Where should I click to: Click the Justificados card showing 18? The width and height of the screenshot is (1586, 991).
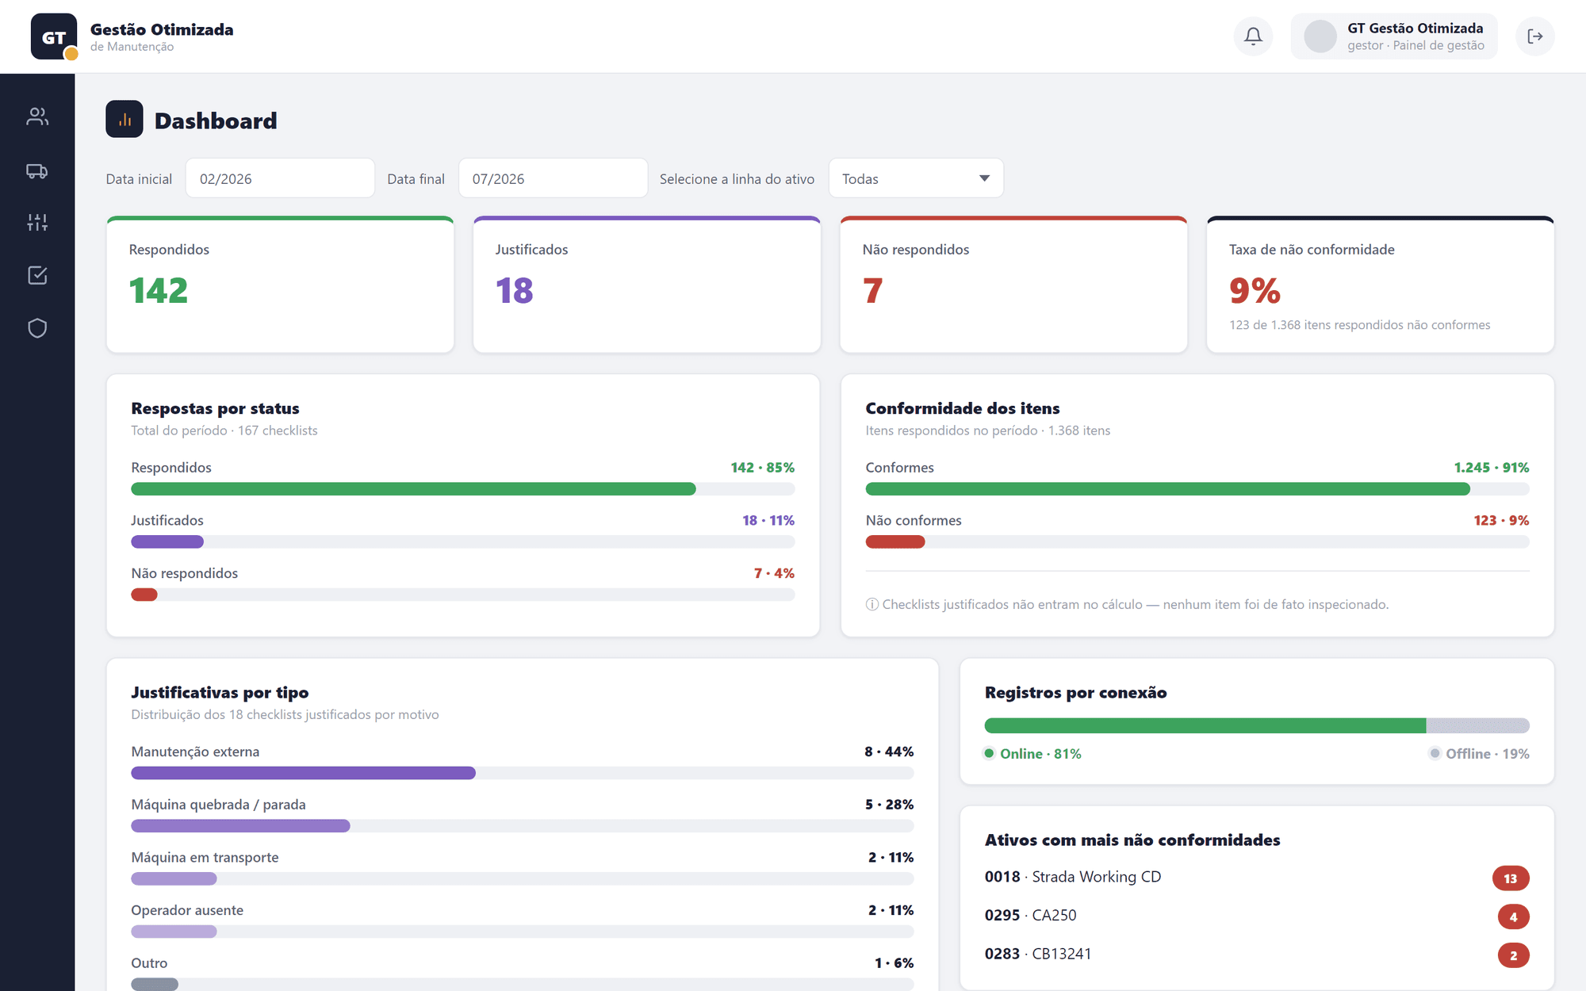click(646, 285)
